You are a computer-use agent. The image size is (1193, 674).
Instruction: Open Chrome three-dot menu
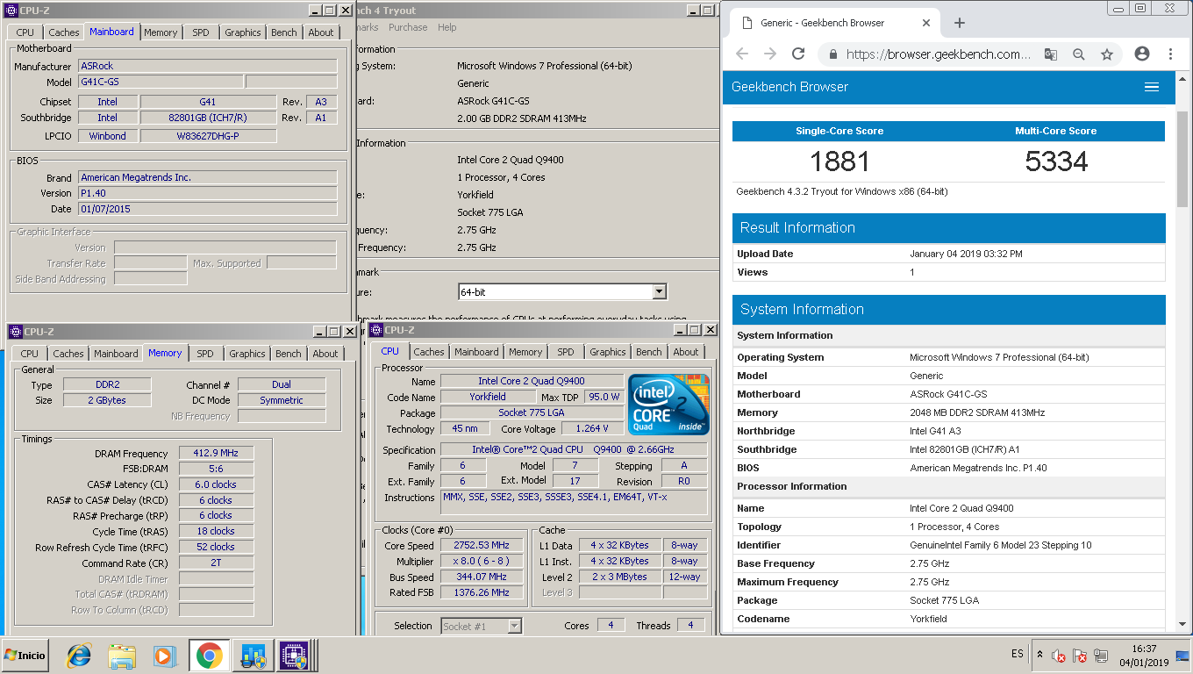[1170, 54]
